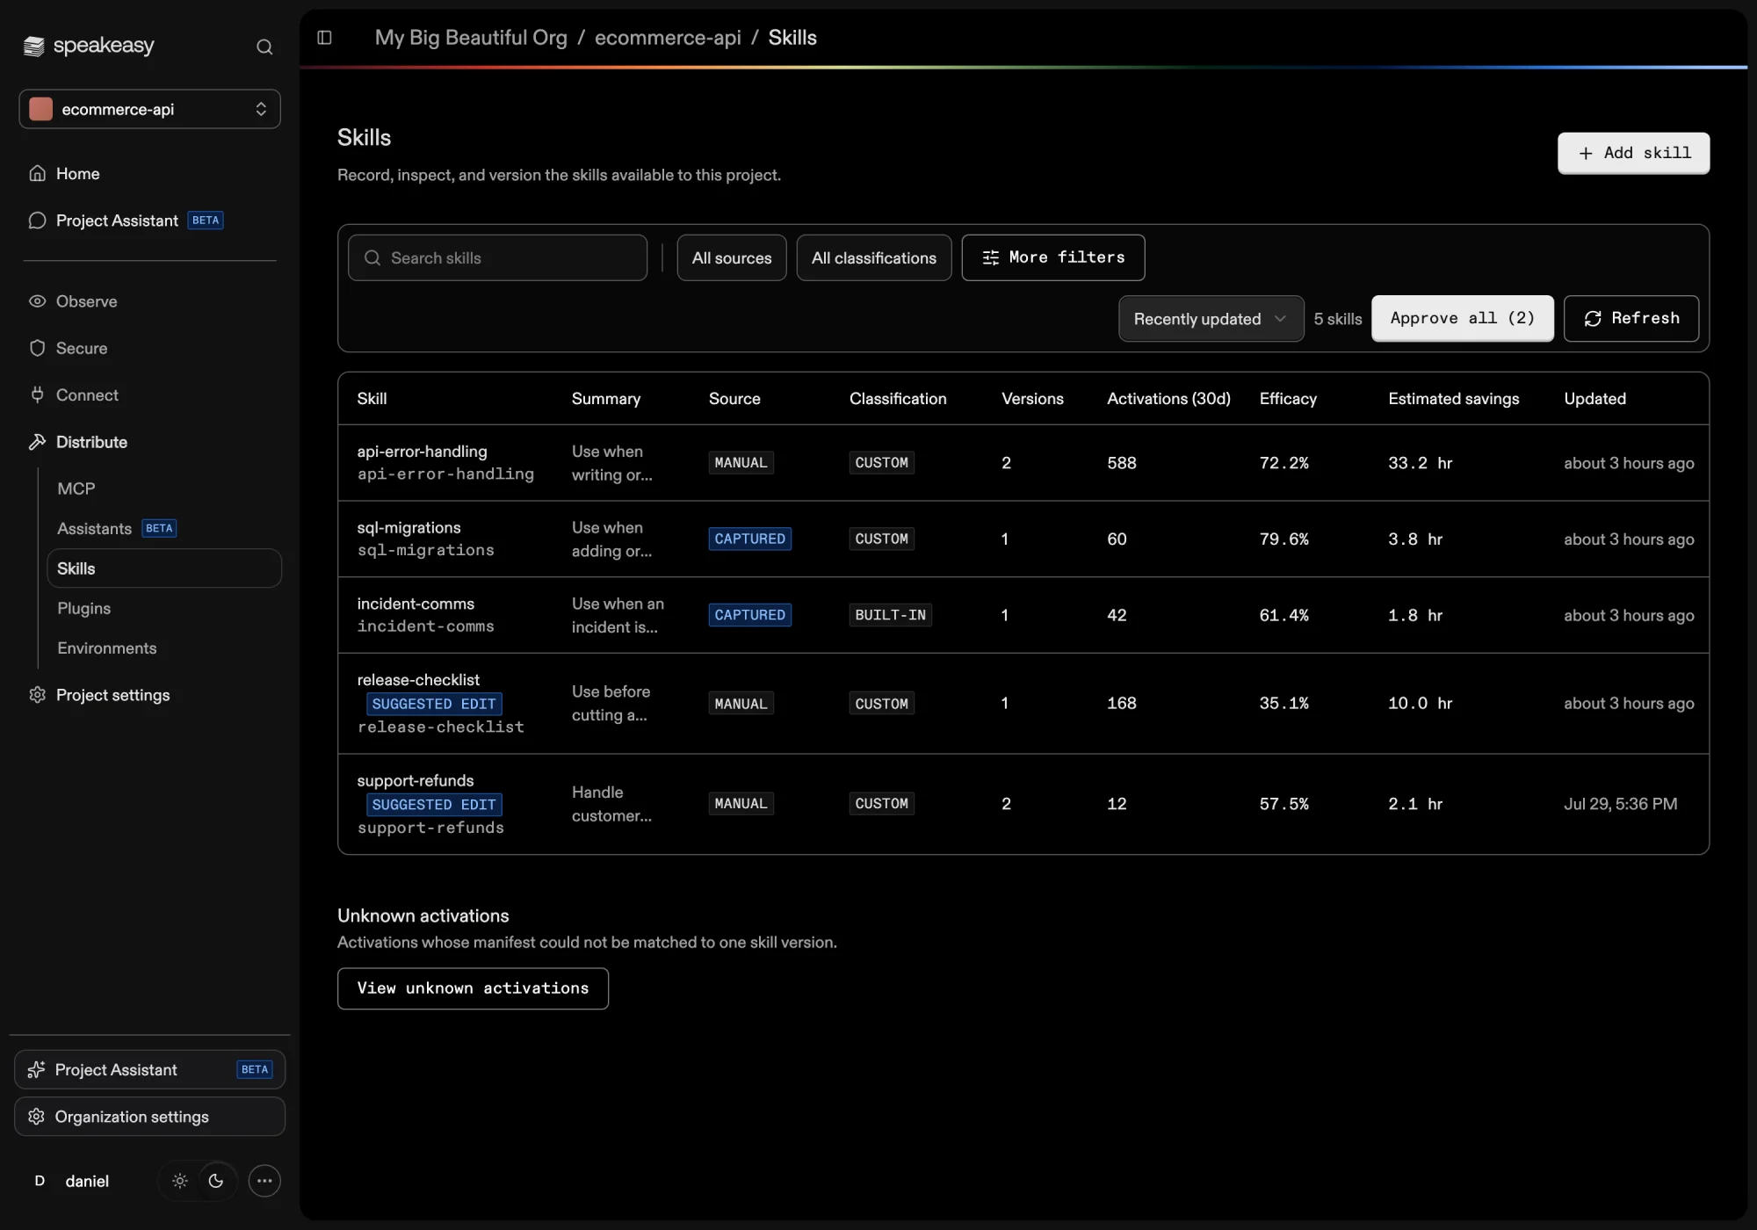Open Assistants in sidebar
This screenshot has height=1230, width=1757.
click(94, 528)
